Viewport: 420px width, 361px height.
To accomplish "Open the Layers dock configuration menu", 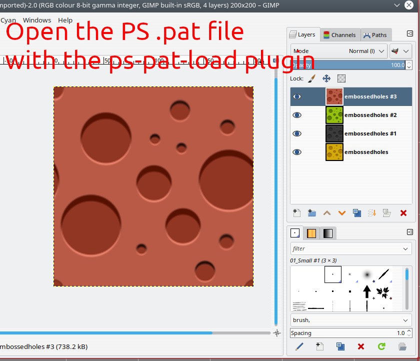I will [x=410, y=33].
